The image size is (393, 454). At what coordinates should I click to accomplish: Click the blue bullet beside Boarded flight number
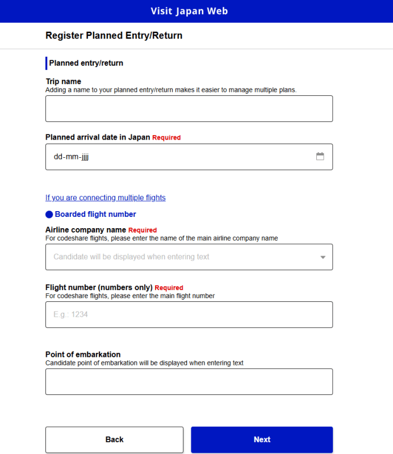[49, 215]
